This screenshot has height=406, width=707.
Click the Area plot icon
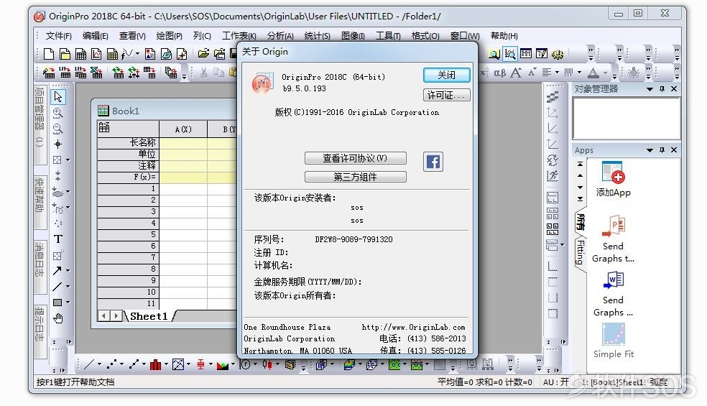222,364
